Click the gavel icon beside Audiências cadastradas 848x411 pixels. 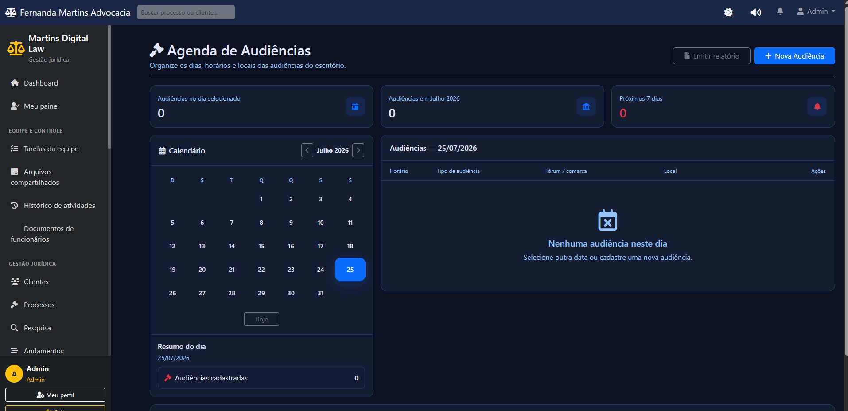pos(168,378)
